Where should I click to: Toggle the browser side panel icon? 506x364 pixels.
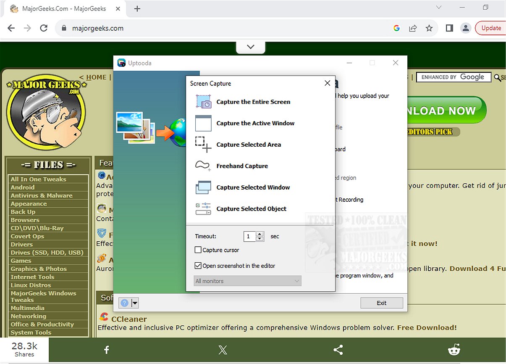point(449,28)
